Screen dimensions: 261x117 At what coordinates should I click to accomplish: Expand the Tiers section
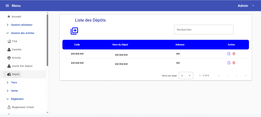point(14,83)
